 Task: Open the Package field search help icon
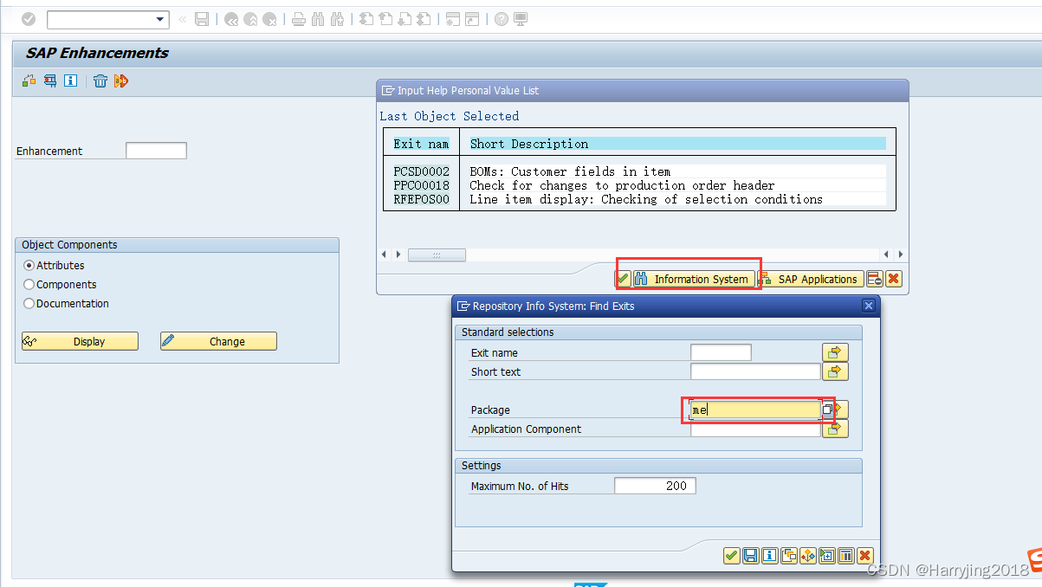tap(827, 410)
